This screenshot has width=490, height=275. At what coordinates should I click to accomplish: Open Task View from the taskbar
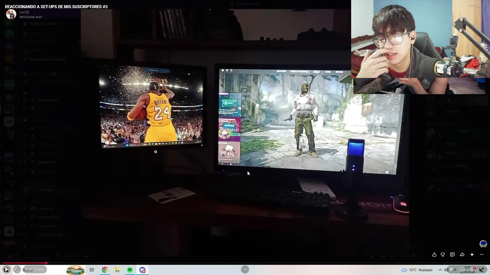tap(92, 270)
